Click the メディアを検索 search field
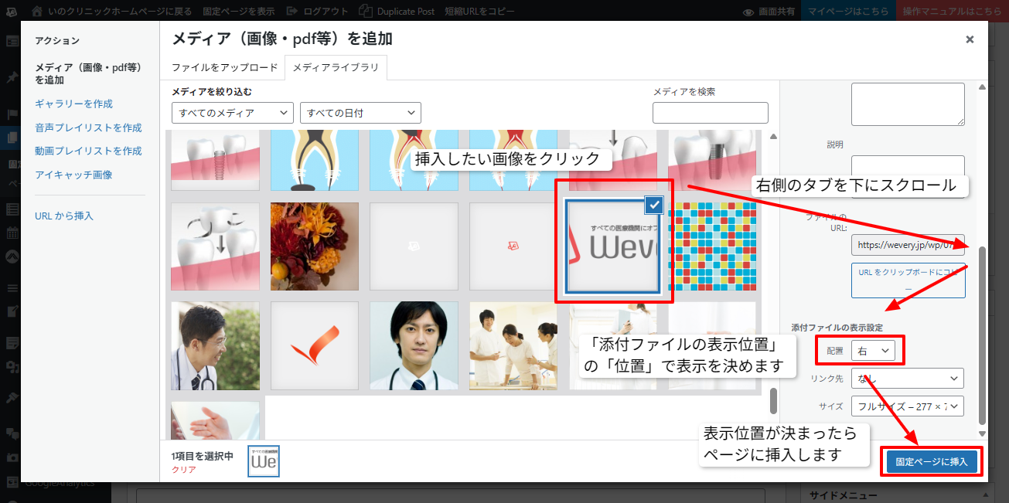The height and width of the screenshot is (503, 1009). click(x=711, y=113)
